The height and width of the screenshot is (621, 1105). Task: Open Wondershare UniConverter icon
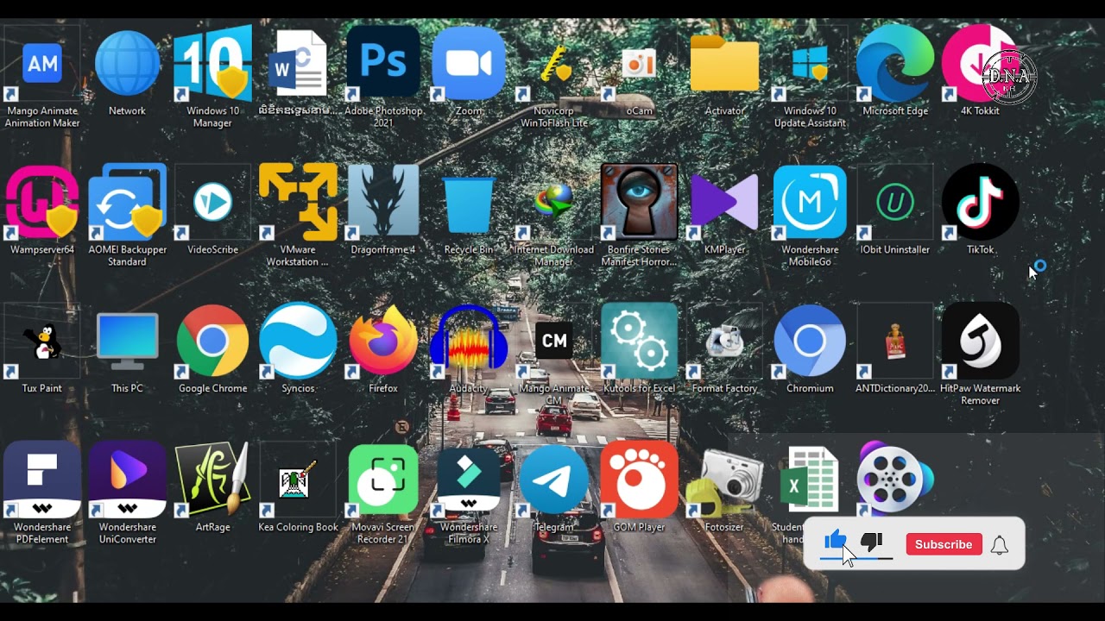pos(127,481)
